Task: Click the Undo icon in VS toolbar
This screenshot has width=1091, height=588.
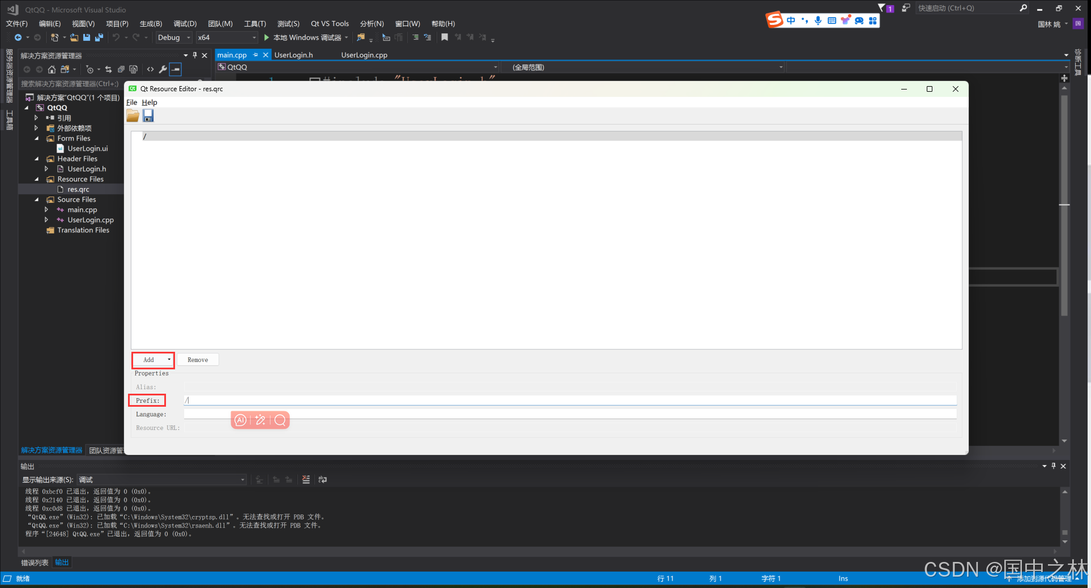Action: click(116, 37)
